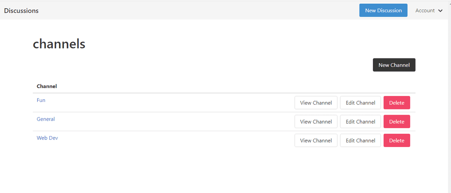The height and width of the screenshot is (193, 451).
Task: Open the General channel link
Action: [46, 119]
